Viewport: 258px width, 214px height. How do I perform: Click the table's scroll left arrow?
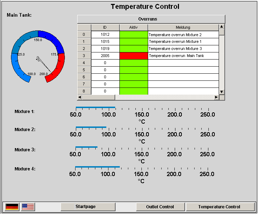(80, 97)
